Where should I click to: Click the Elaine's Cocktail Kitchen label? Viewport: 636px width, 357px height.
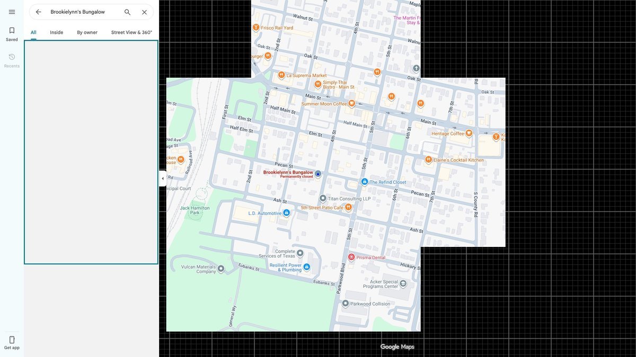[459, 160]
